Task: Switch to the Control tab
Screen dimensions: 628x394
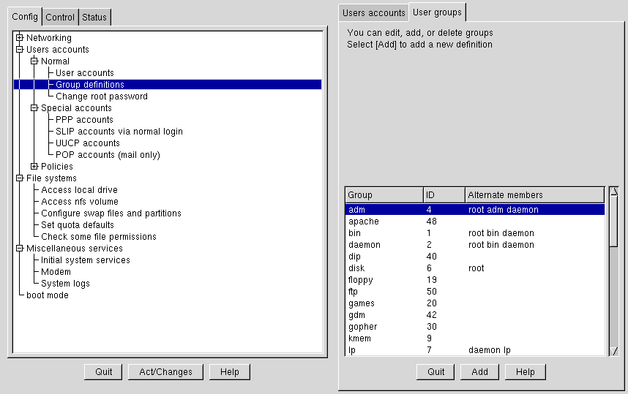Action: point(60,18)
